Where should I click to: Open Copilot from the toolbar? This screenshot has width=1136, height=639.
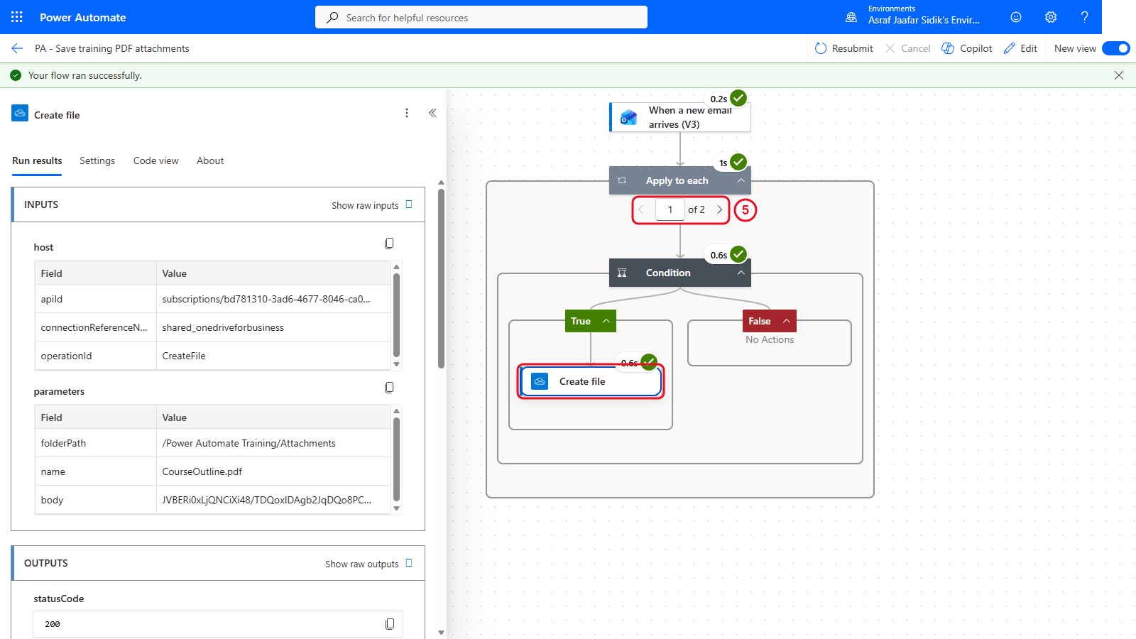966,48
